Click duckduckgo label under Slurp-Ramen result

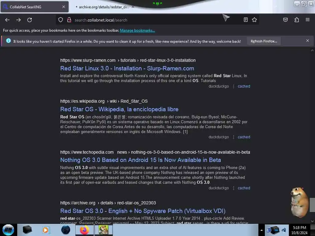pos(219,86)
